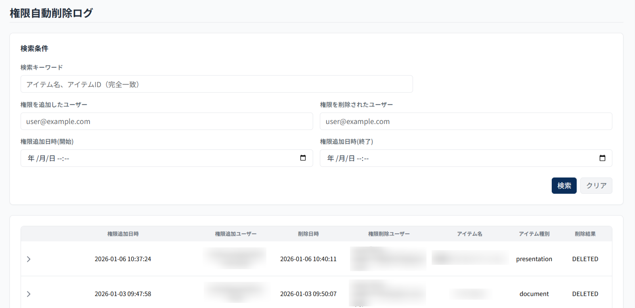
Task: Click the 権限を追加したユーザー email field
Action: tap(166, 122)
